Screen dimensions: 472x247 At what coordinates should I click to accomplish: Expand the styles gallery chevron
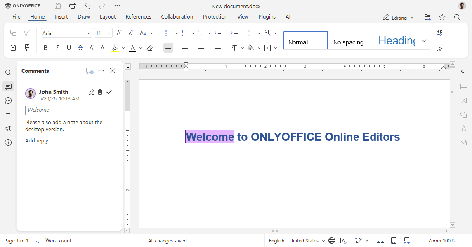[424, 41]
